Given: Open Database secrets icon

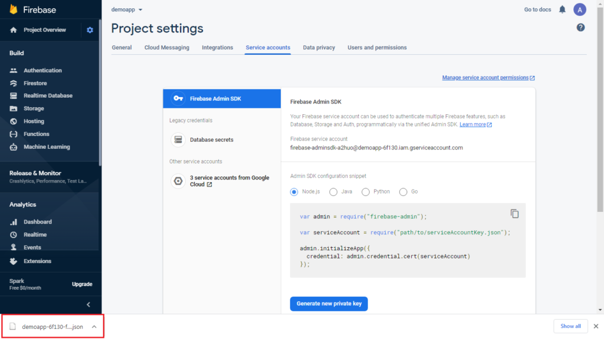Looking at the screenshot, I should tap(178, 139).
